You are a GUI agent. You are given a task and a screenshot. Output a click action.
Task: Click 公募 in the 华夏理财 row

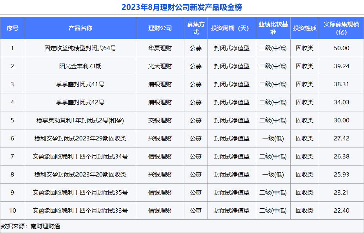[x=196, y=48]
